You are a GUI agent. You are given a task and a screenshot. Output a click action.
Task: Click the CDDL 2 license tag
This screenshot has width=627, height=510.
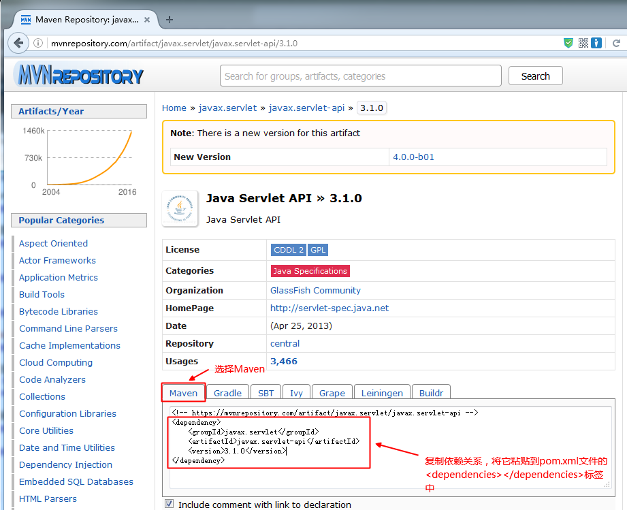[289, 250]
